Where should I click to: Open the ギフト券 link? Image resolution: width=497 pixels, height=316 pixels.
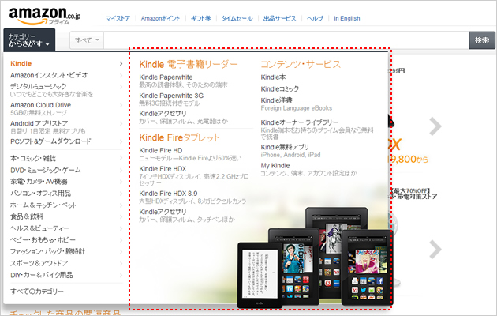pyautogui.click(x=200, y=18)
